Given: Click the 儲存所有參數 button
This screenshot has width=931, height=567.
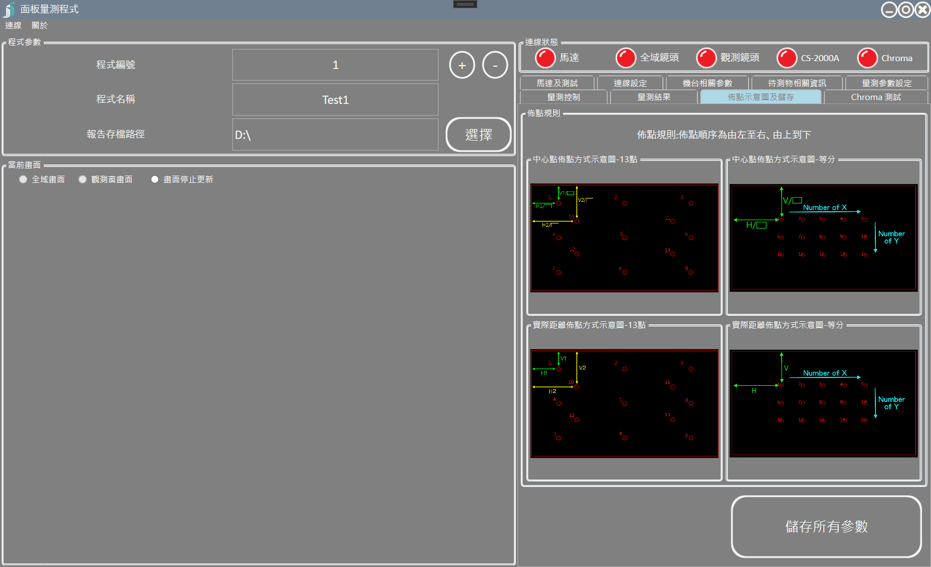Looking at the screenshot, I should tap(826, 526).
